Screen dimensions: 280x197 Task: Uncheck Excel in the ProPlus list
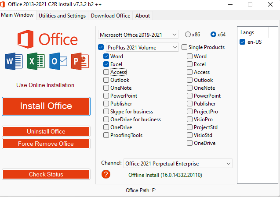click(106, 64)
